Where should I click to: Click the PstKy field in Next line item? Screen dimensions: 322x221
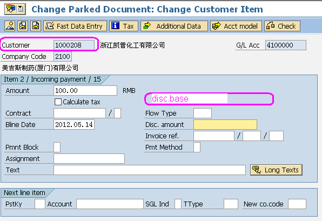[x=40, y=204]
